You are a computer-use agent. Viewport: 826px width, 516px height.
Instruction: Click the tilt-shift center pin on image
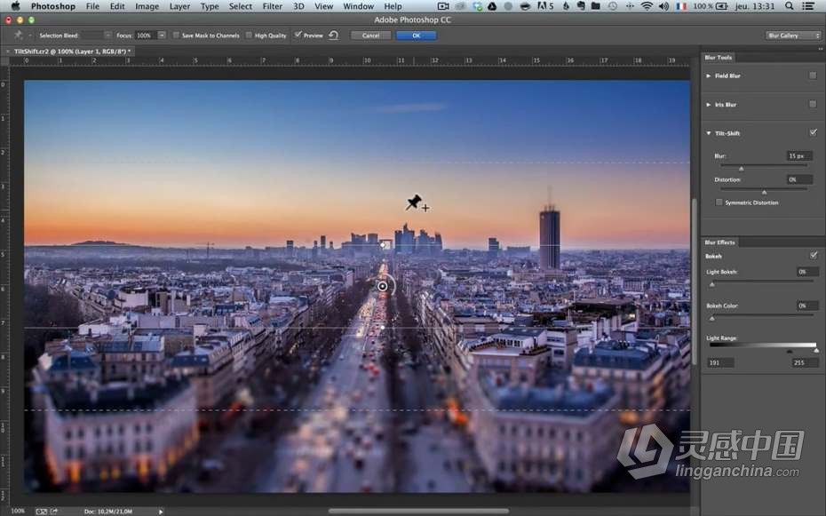(x=383, y=286)
